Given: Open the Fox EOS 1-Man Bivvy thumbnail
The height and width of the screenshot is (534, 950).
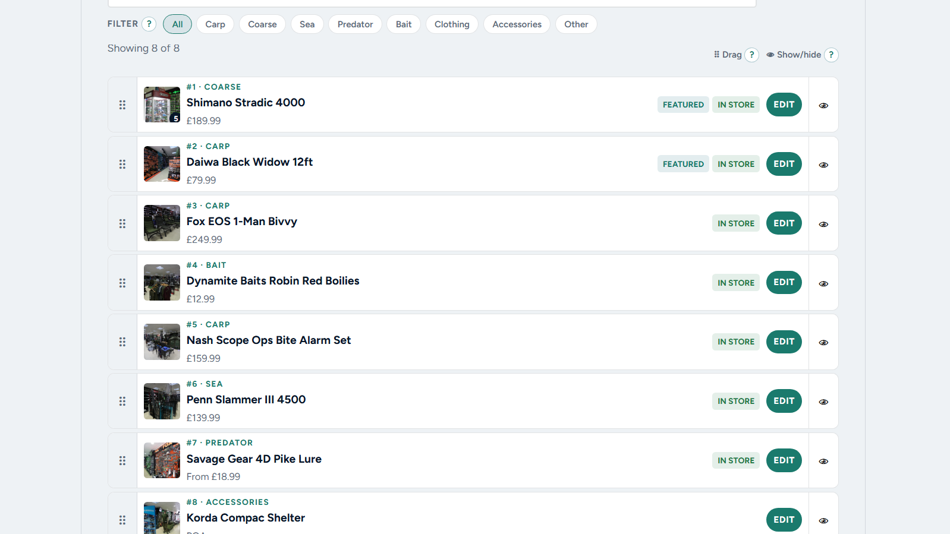Looking at the screenshot, I should [x=162, y=223].
